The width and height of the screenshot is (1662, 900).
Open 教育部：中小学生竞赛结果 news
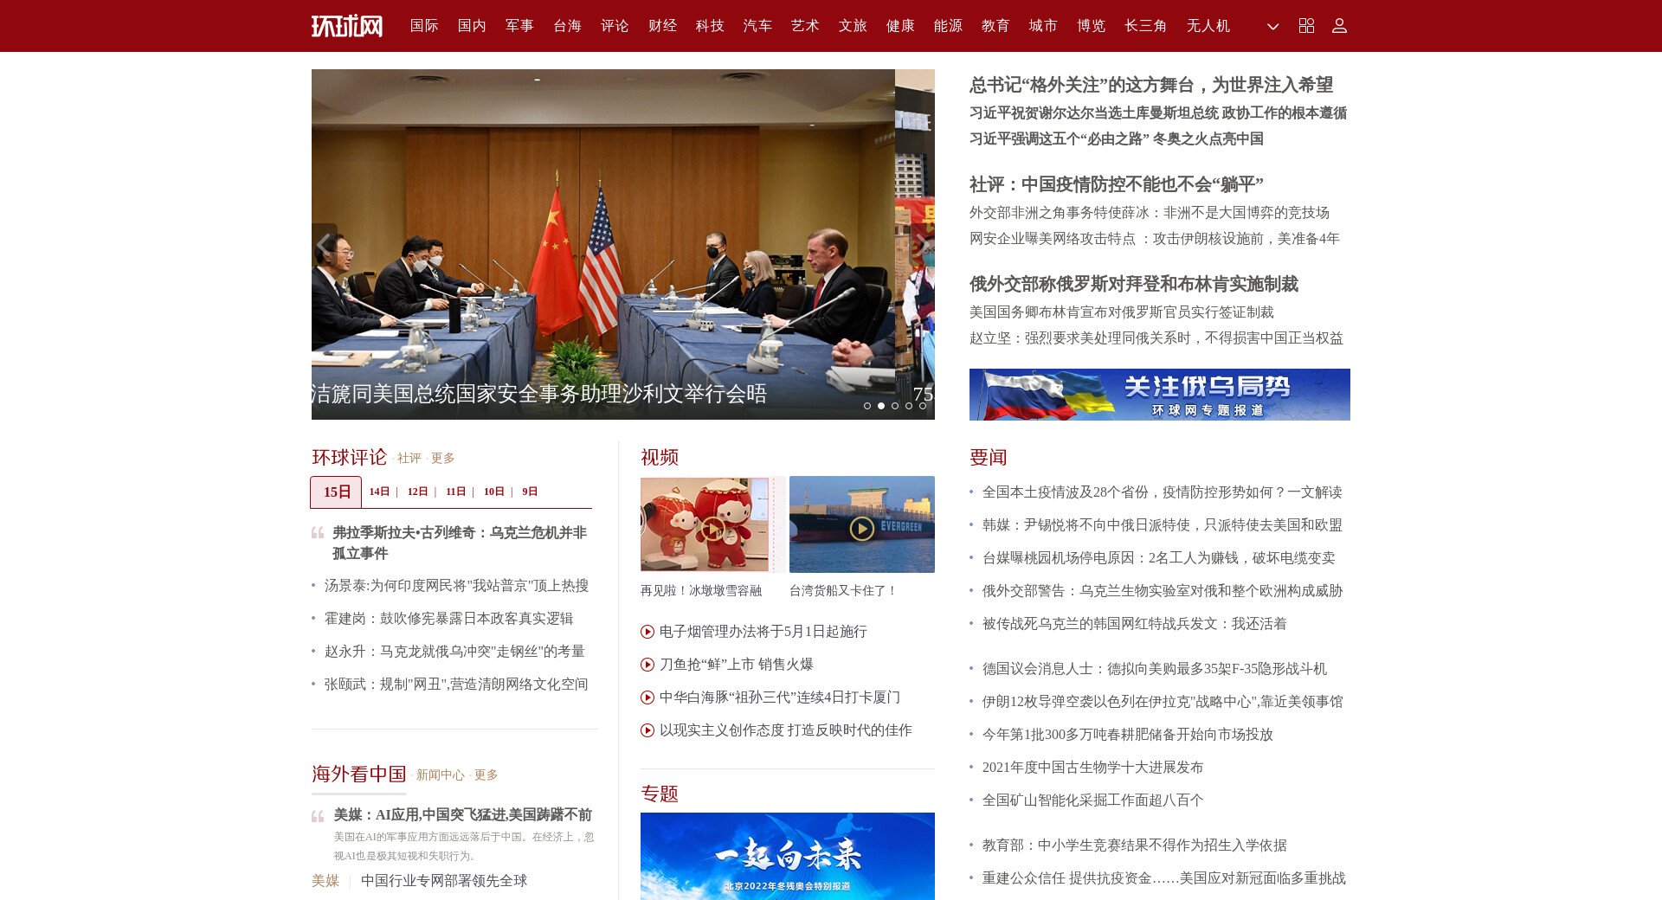(1135, 845)
